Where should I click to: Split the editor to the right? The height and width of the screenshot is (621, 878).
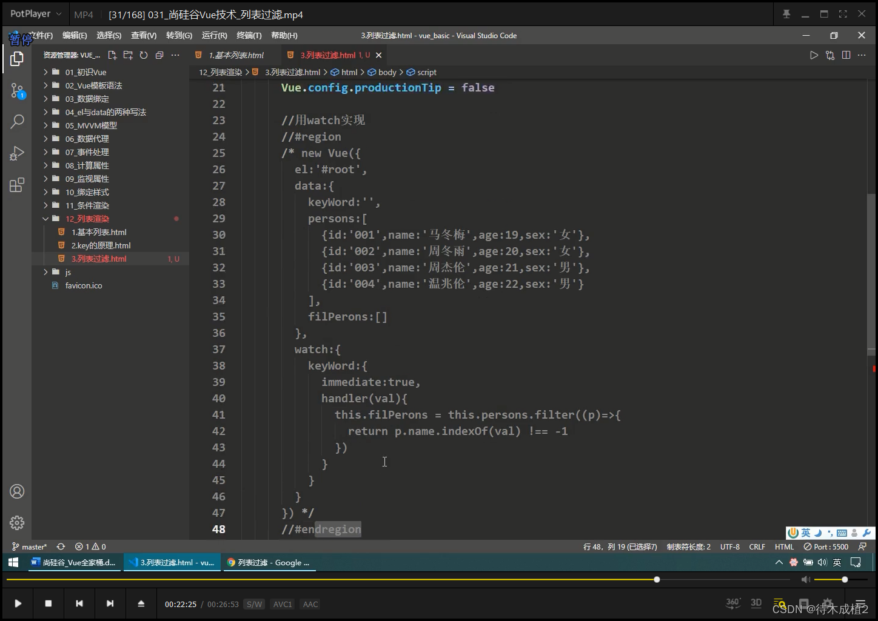tap(846, 55)
